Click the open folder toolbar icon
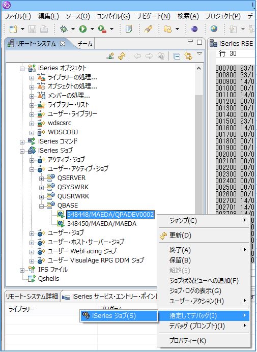Viewport: 257px width, 352px height. click(167, 29)
